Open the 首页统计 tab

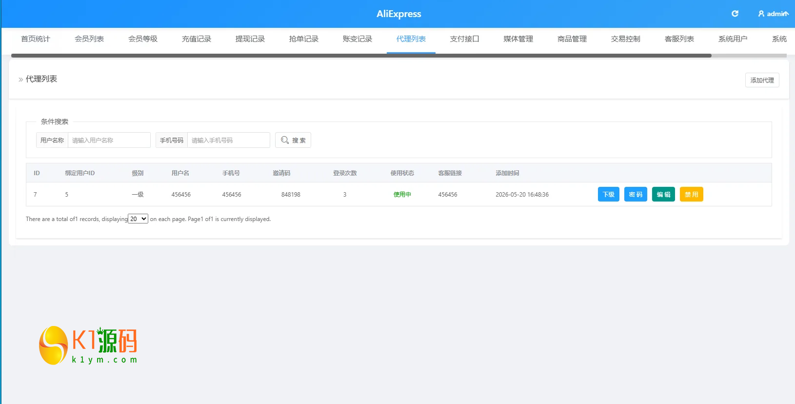click(36, 39)
